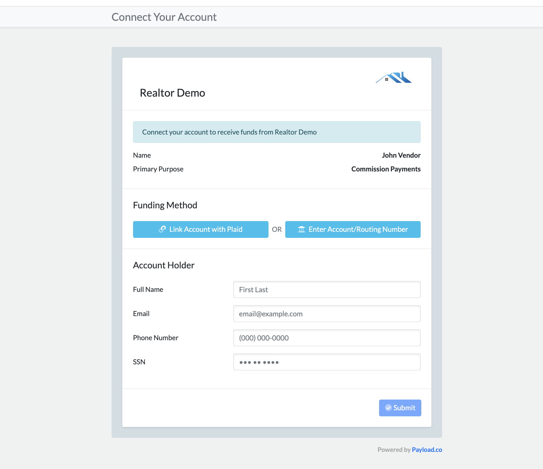Select the Link Account with Plaid option
Viewport: 543px width, 469px height.
tap(200, 229)
